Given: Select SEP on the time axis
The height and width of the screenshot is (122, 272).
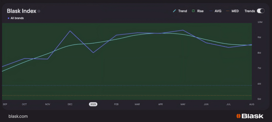Looking at the screenshot, I should coord(5,104).
